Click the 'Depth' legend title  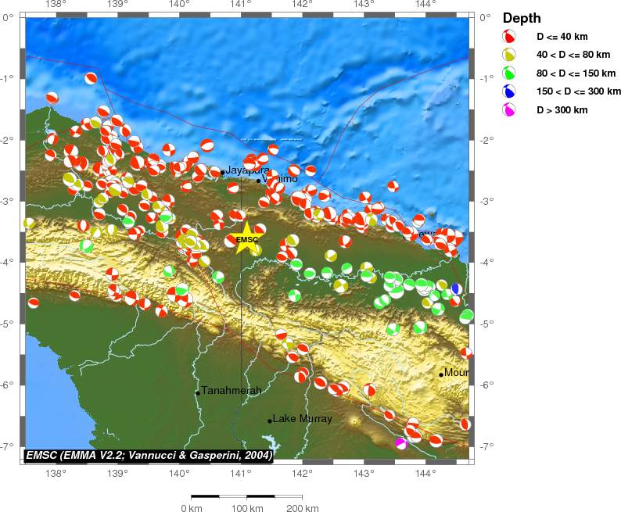pos(522,18)
